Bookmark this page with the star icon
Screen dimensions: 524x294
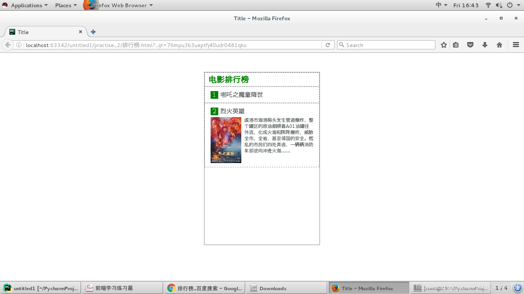coord(444,45)
